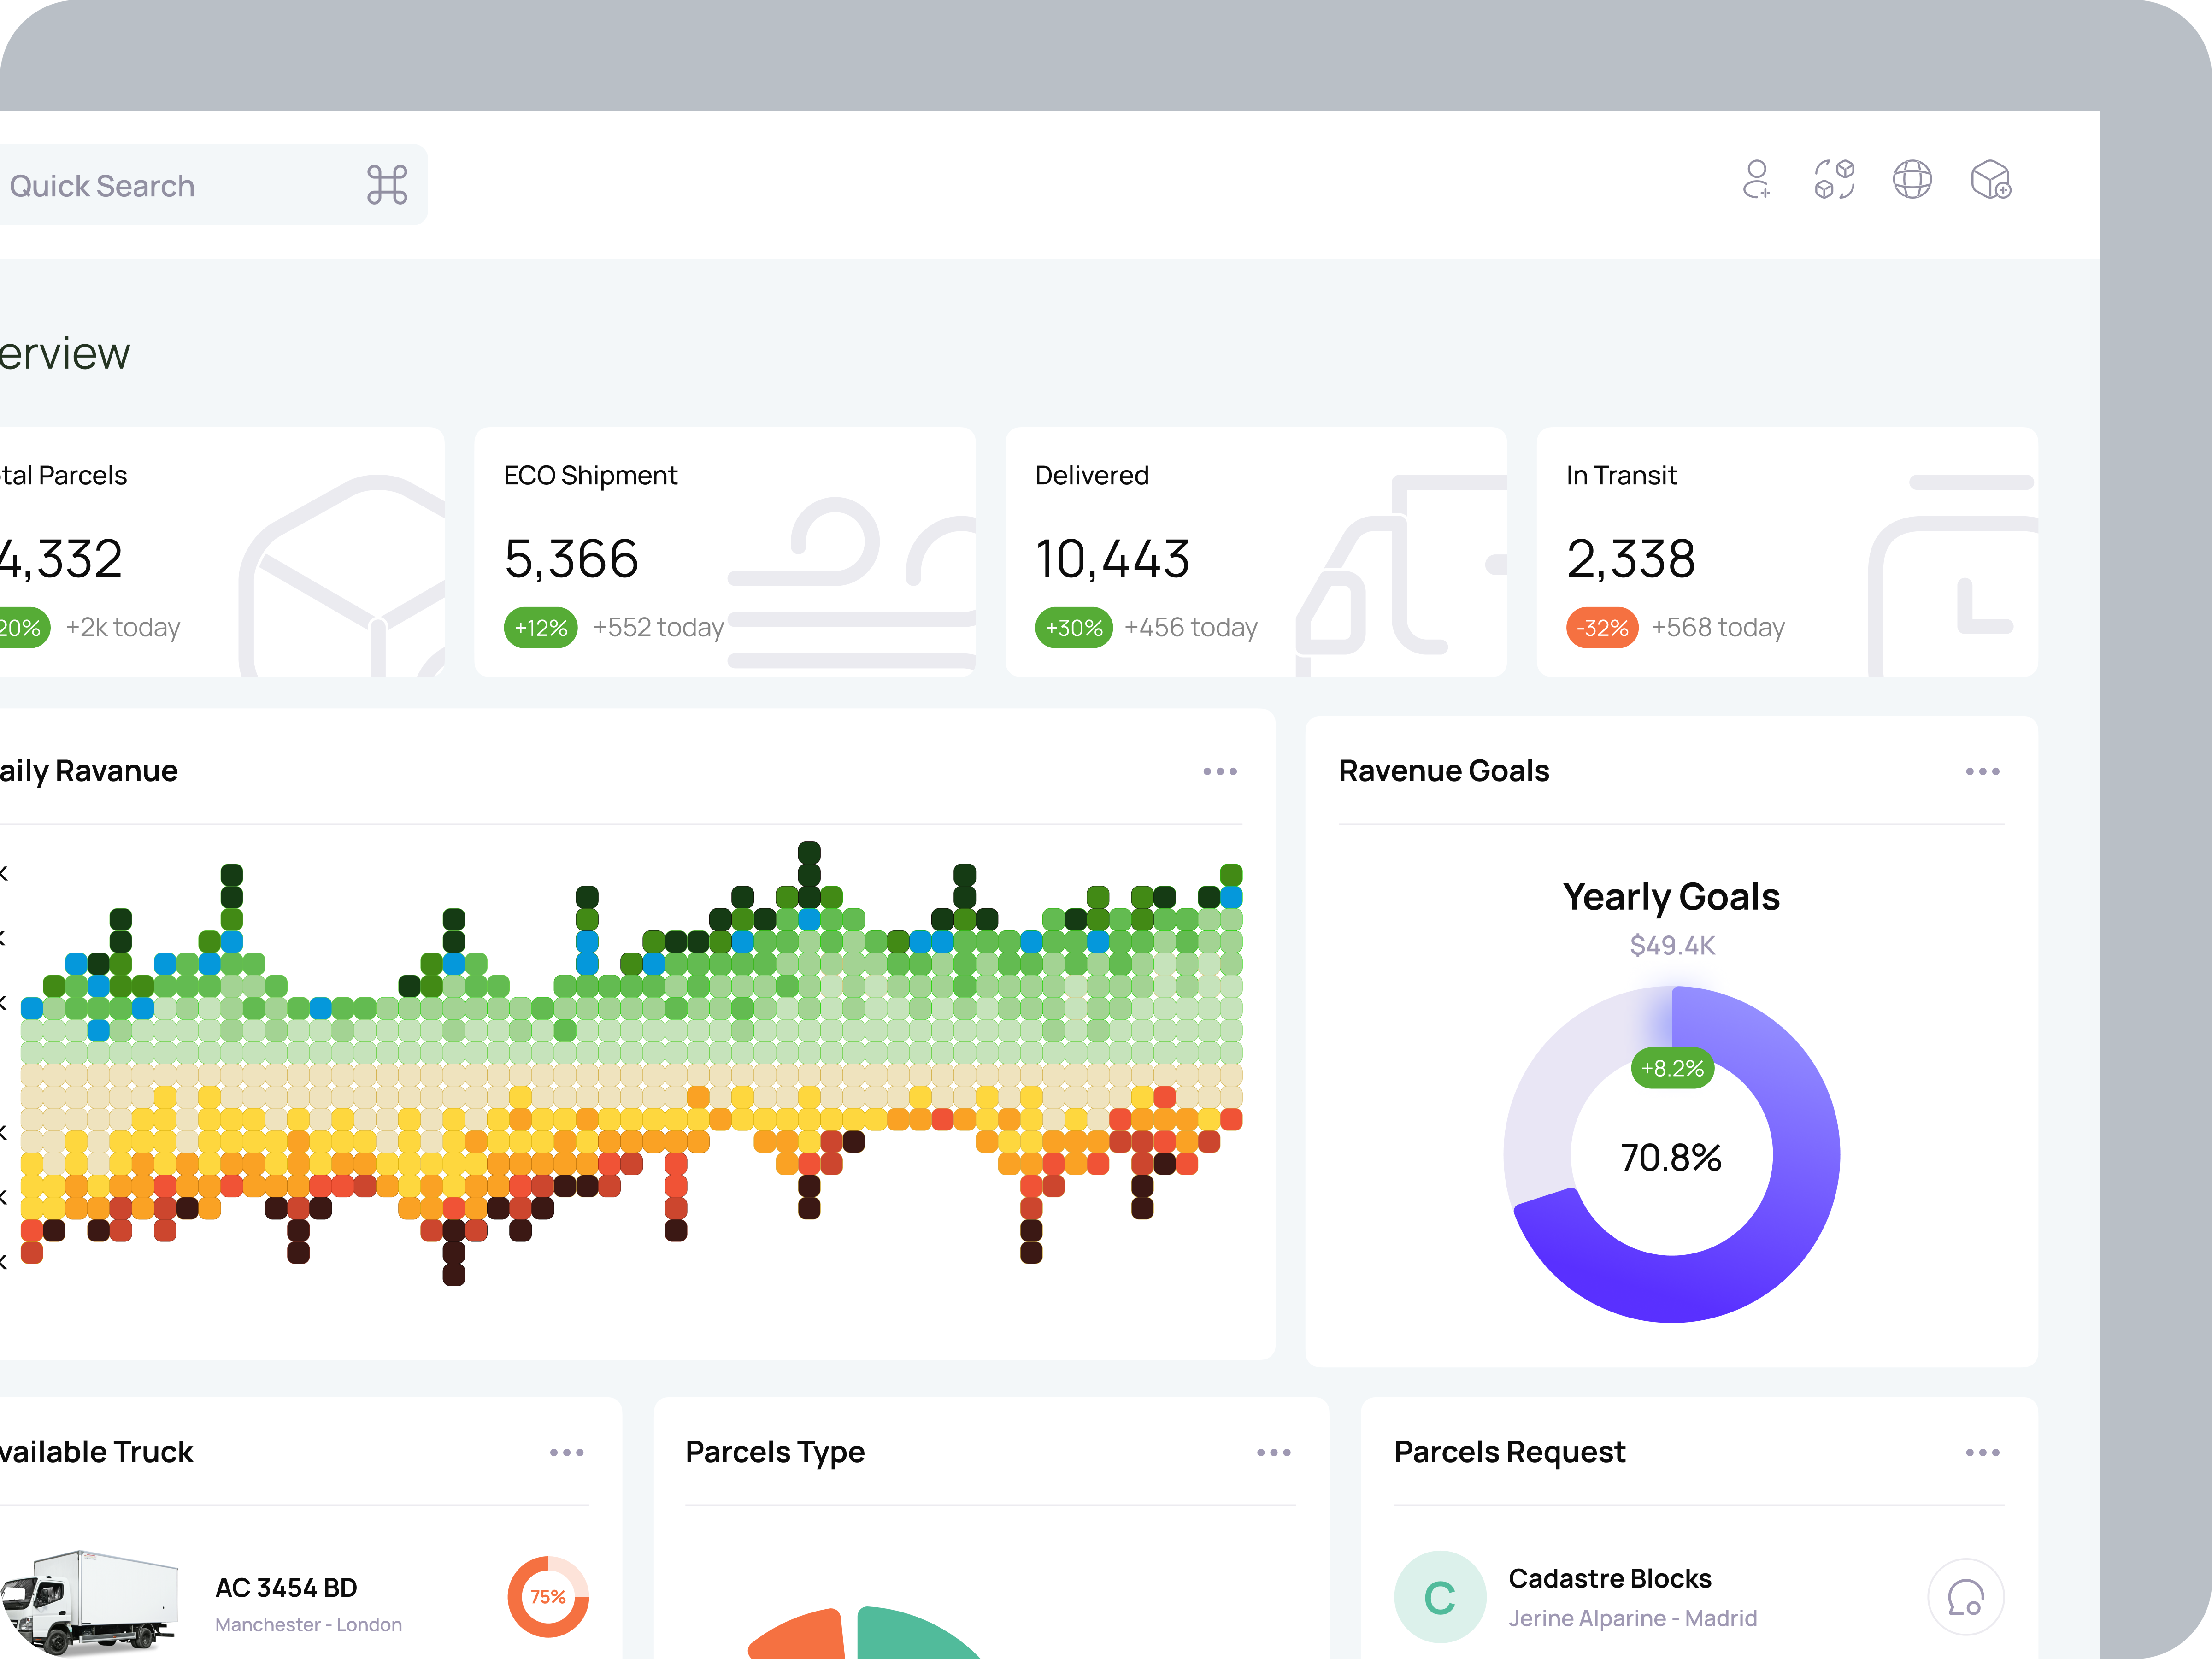Expand options for Ravenue Goals panel
Viewport: 2212px width, 1659px height.
click(x=1982, y=771)
